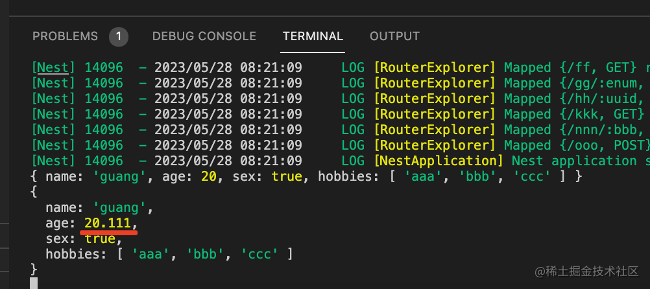Click the indented 'sex: true' line

[x=83, y=238]
